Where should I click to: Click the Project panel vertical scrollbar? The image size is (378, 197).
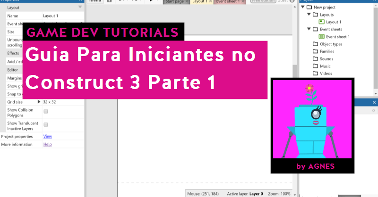pos(375,47)
